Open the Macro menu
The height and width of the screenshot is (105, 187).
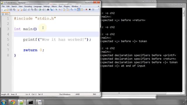coord(54,6)
